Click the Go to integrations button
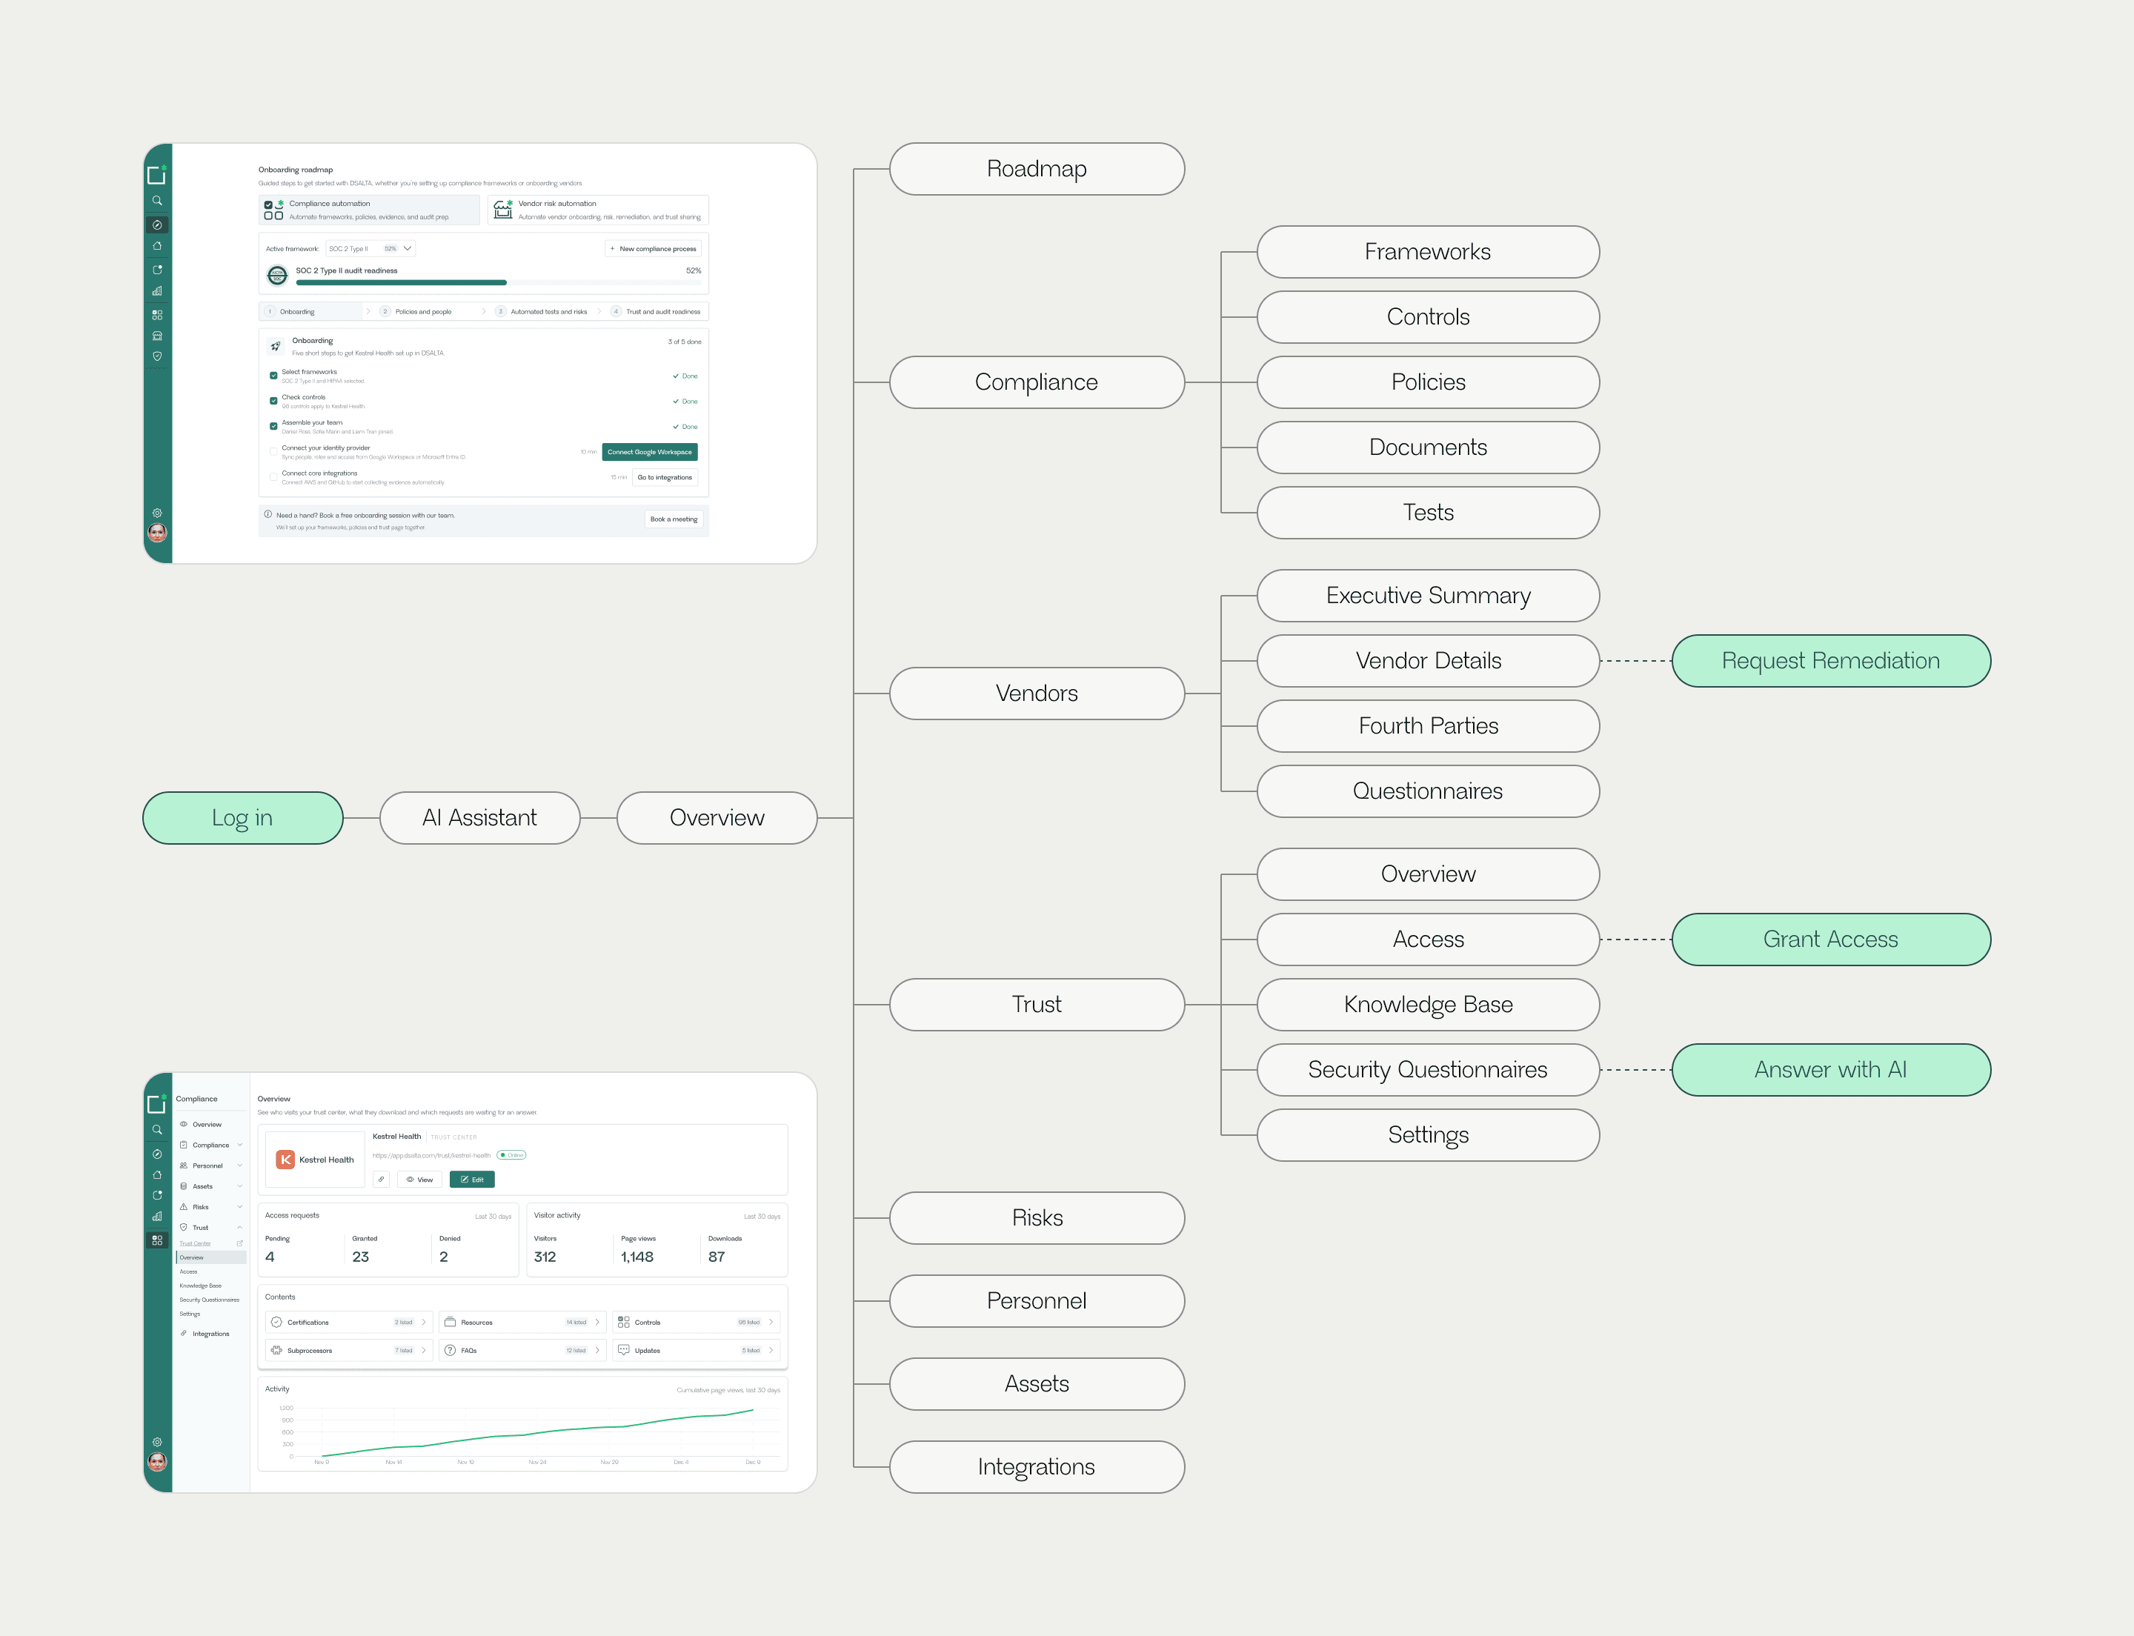Screen dimensions: 2134x1636 [665, 477]
